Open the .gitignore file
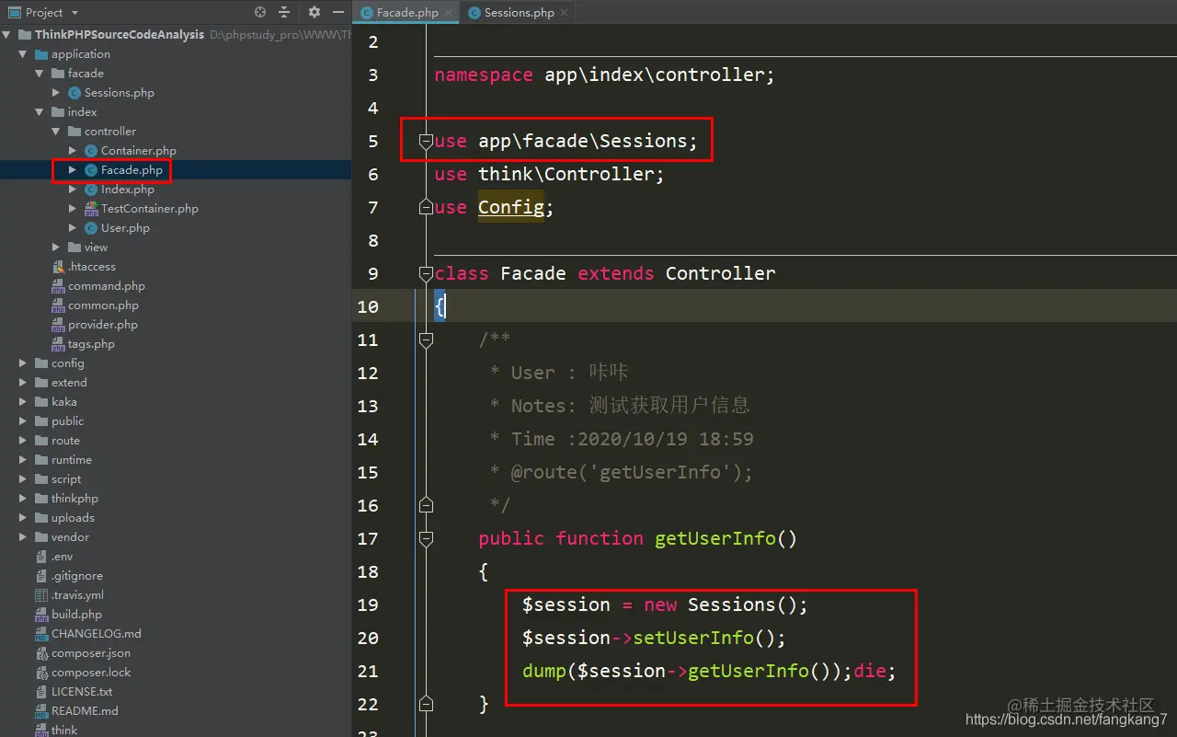This screenshot has width=1177, height=737. tap(77, 576)
